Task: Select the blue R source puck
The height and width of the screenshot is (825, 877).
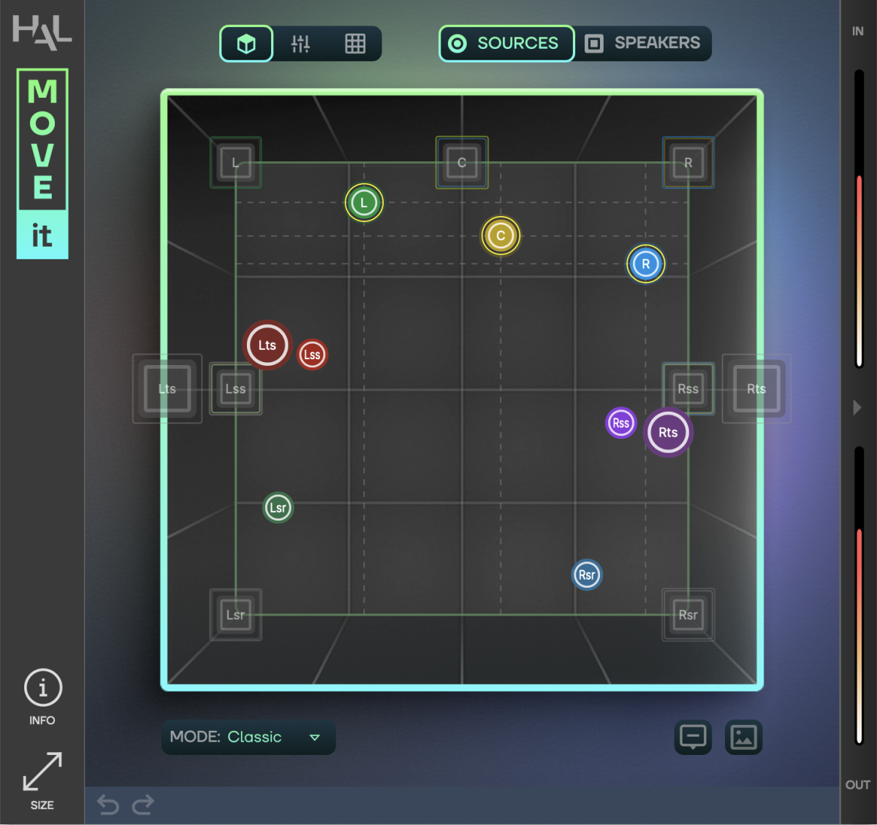Action: click(x=646, y=264)
